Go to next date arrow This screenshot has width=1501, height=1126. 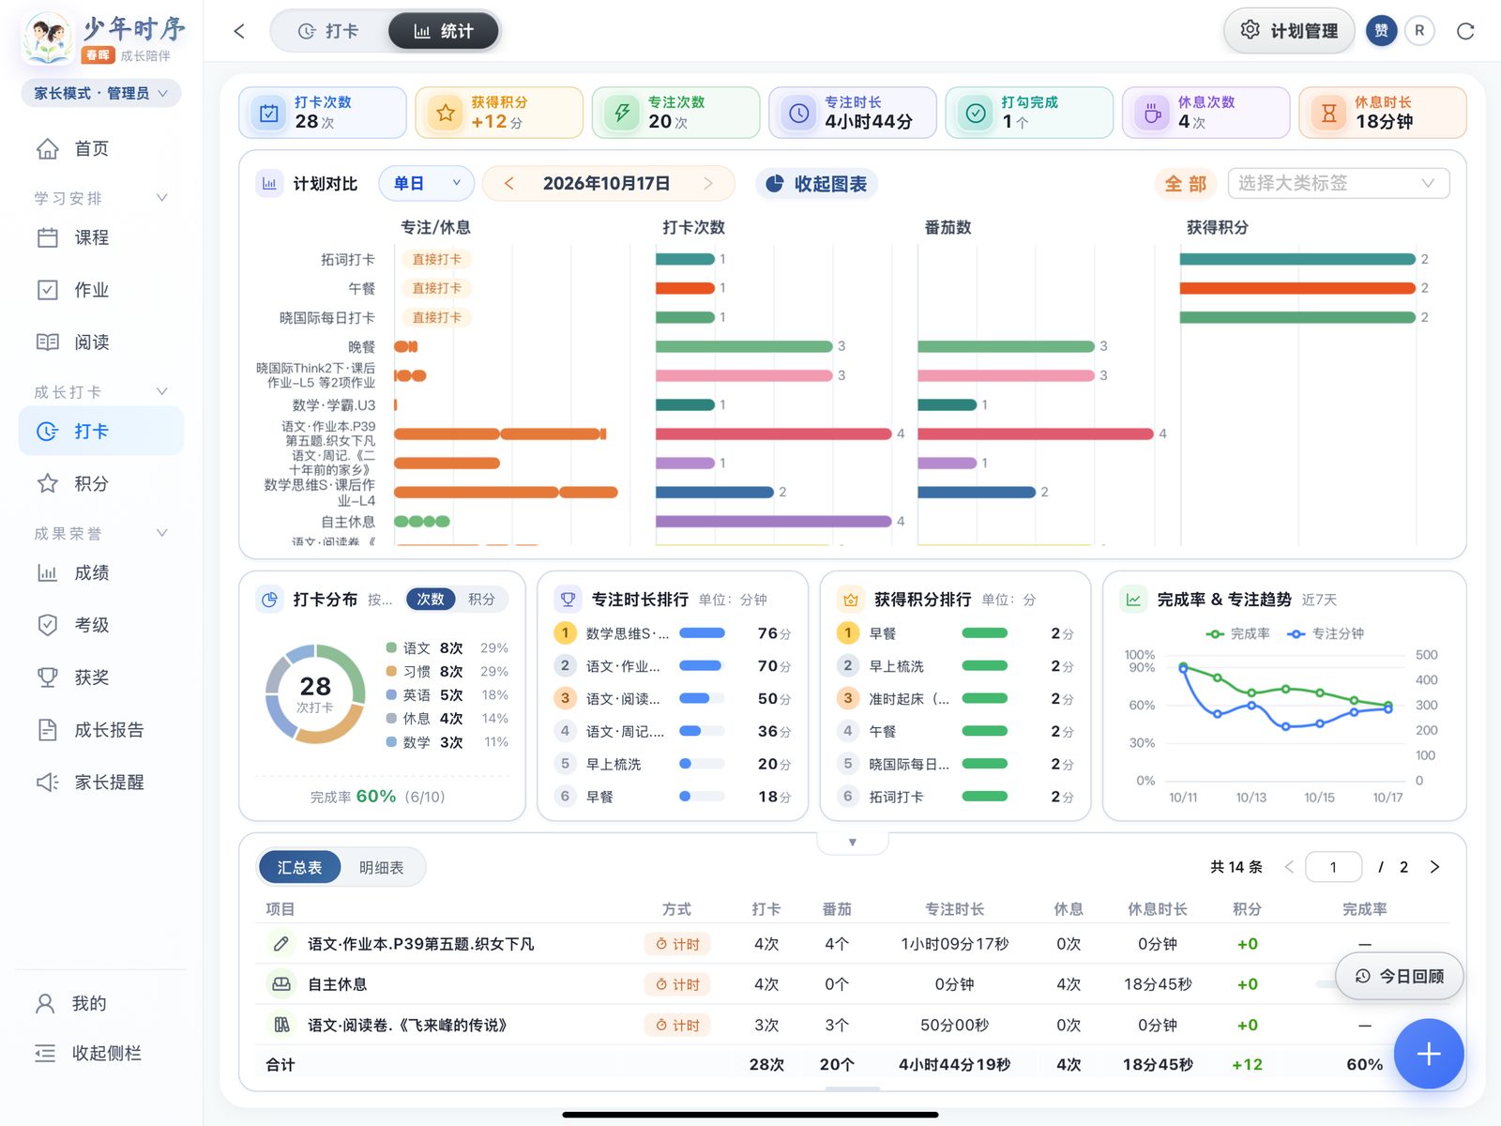[708, 183]
